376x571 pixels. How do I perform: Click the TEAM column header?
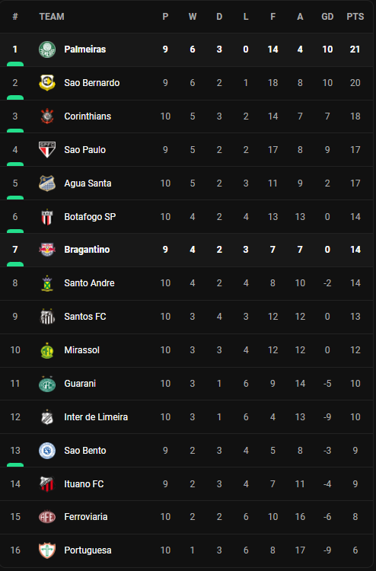tap(52, 17)
